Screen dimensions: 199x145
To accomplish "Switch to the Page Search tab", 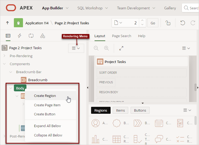I will [x=122, y=36].
